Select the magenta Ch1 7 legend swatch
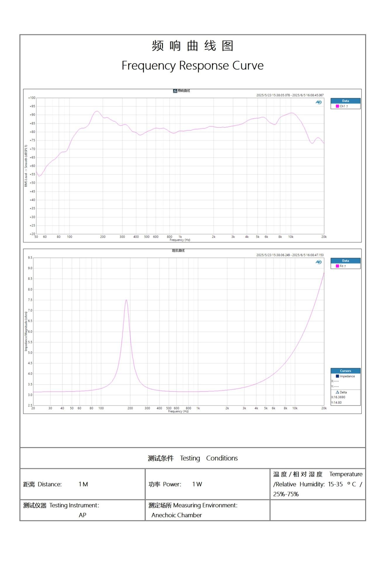383x561 pixels. pyautogui.click(x=337, y=106)
